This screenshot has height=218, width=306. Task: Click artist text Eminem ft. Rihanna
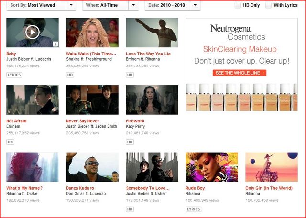click(143, 59)
